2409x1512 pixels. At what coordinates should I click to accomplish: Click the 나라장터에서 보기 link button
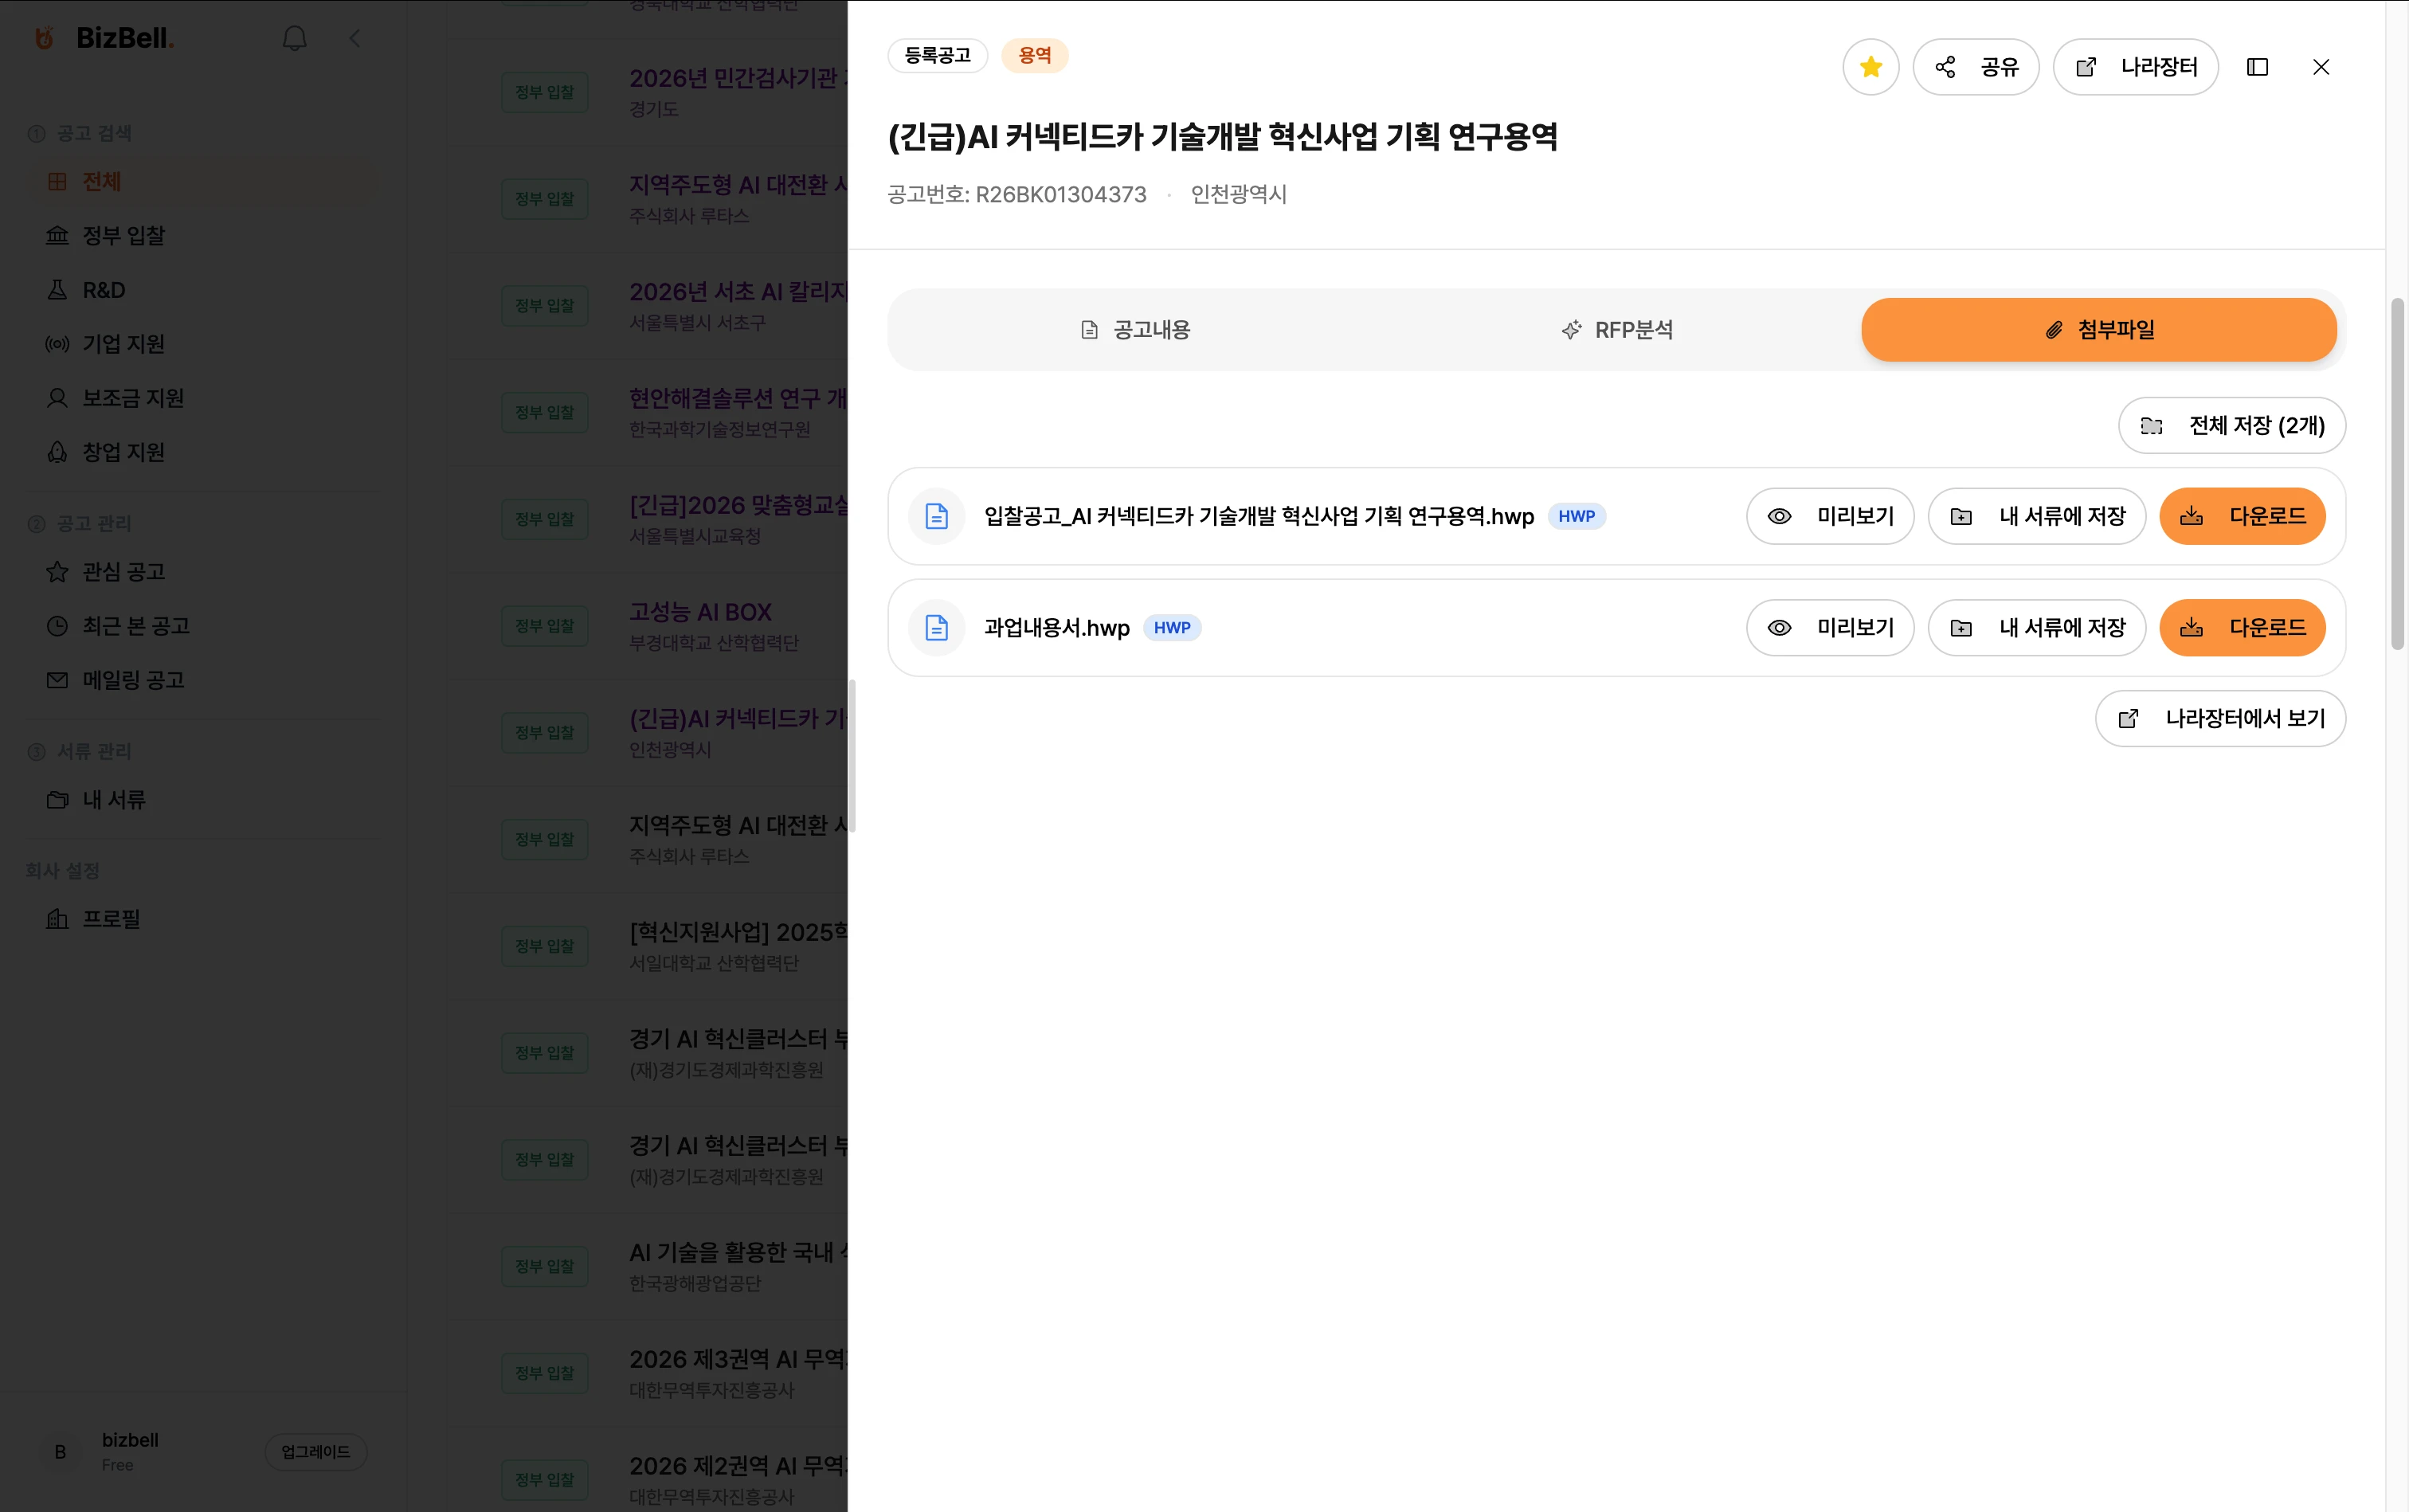tap(2220, 718)
